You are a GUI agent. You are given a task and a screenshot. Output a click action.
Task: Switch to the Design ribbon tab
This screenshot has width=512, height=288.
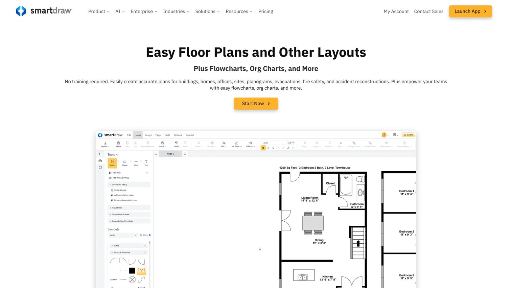(x=148, y=135)
